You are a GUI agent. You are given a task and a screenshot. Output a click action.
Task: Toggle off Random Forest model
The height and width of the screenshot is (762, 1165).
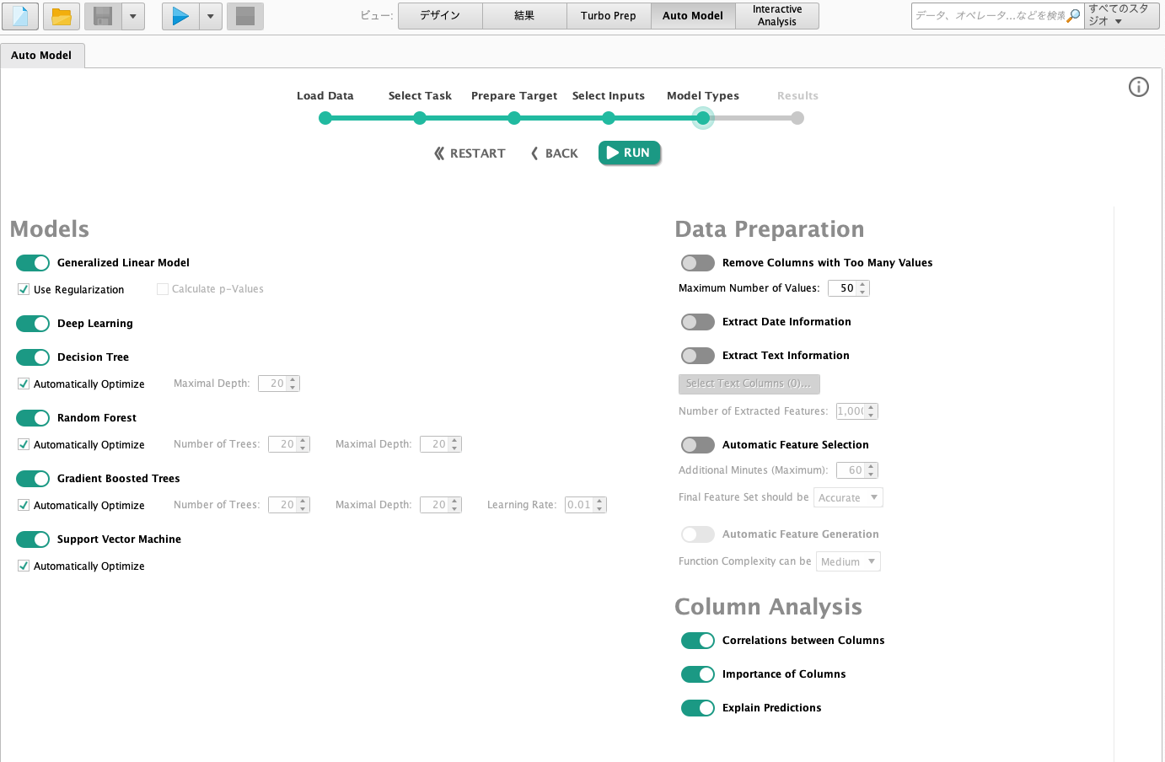33,418
